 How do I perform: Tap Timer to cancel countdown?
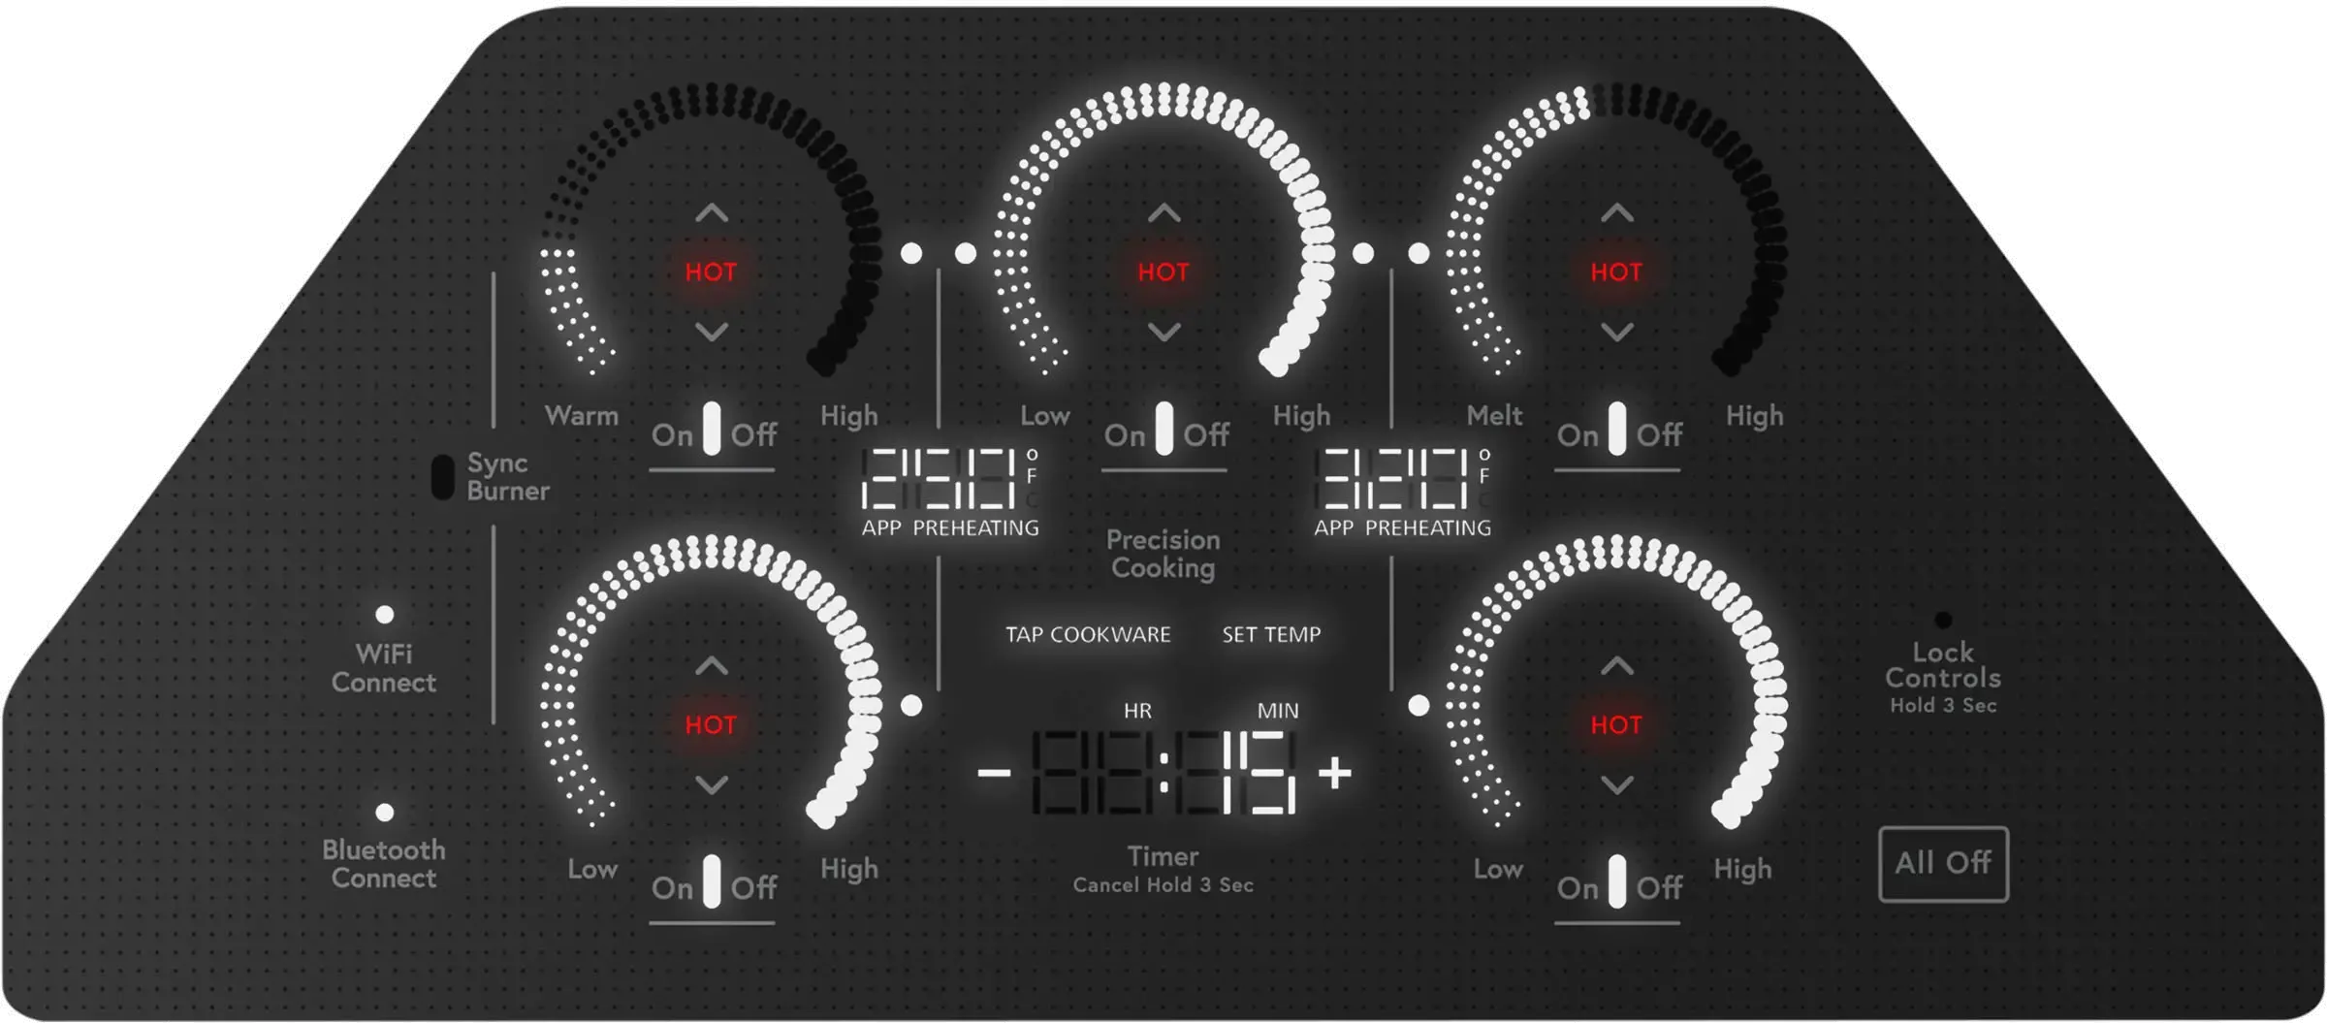pos(1163,857)
